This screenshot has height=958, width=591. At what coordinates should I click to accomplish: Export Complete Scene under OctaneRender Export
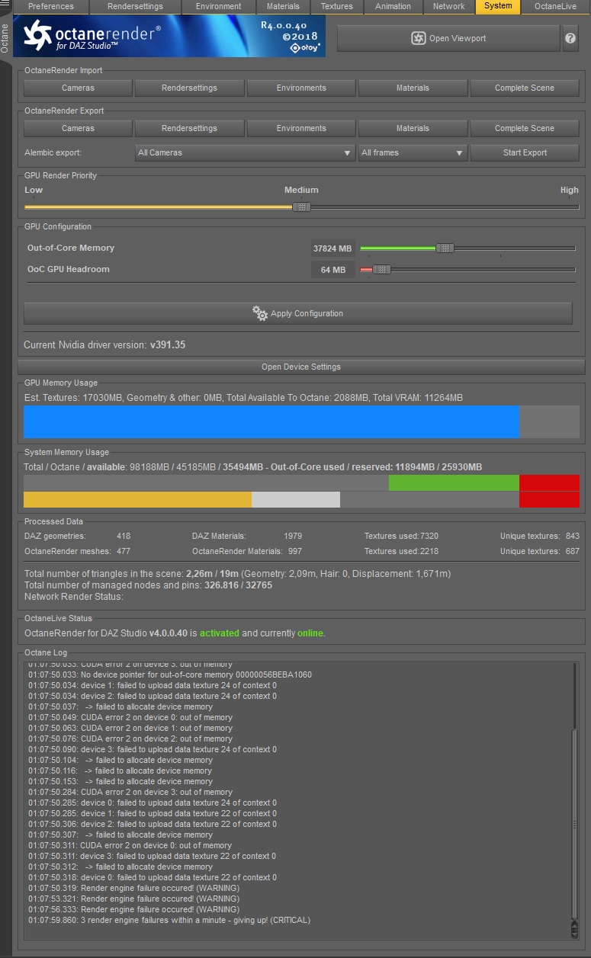coord(525,128)
